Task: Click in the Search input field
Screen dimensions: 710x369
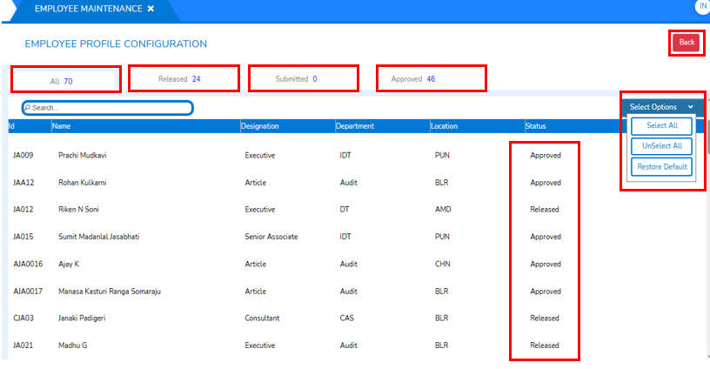Action: (x=109, y=108)
